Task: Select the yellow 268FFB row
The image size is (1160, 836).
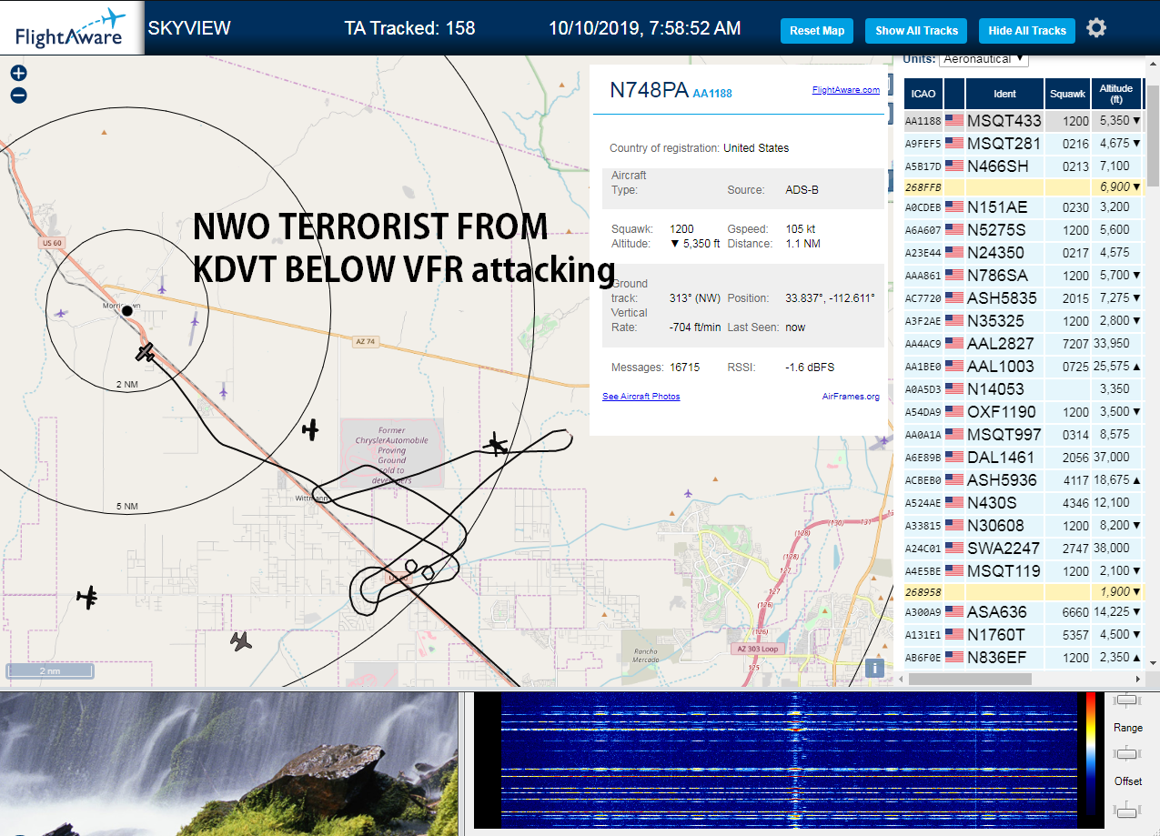Action: pos(1023,186)
